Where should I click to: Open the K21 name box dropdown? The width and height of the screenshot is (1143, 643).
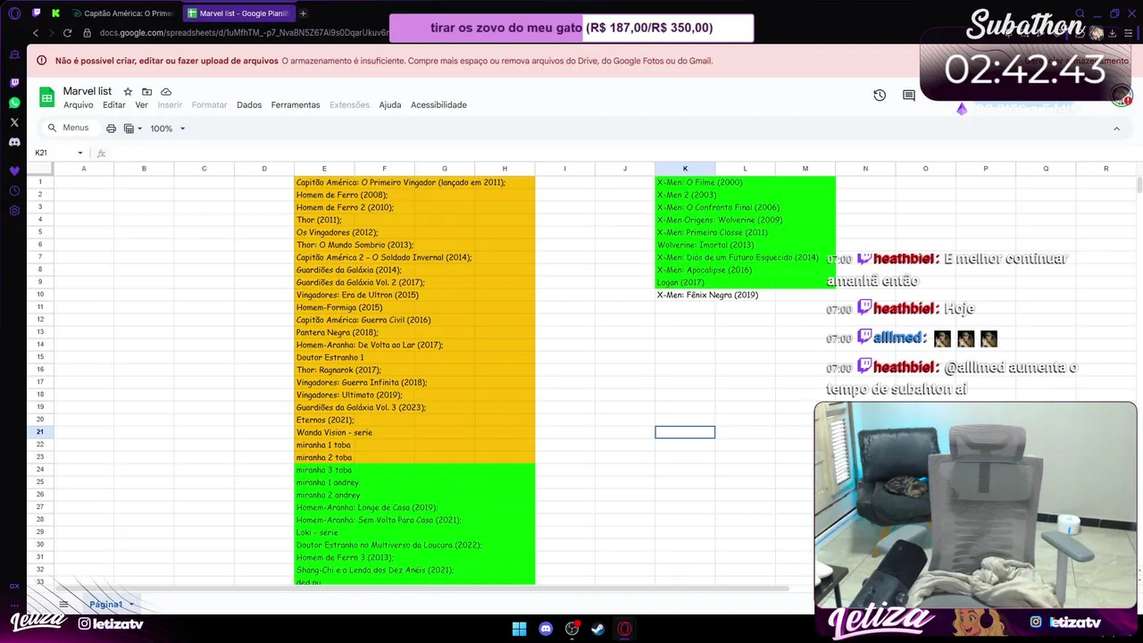79,153
